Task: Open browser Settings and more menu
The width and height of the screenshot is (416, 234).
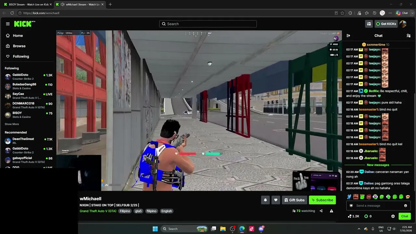Action: [390, 13]
